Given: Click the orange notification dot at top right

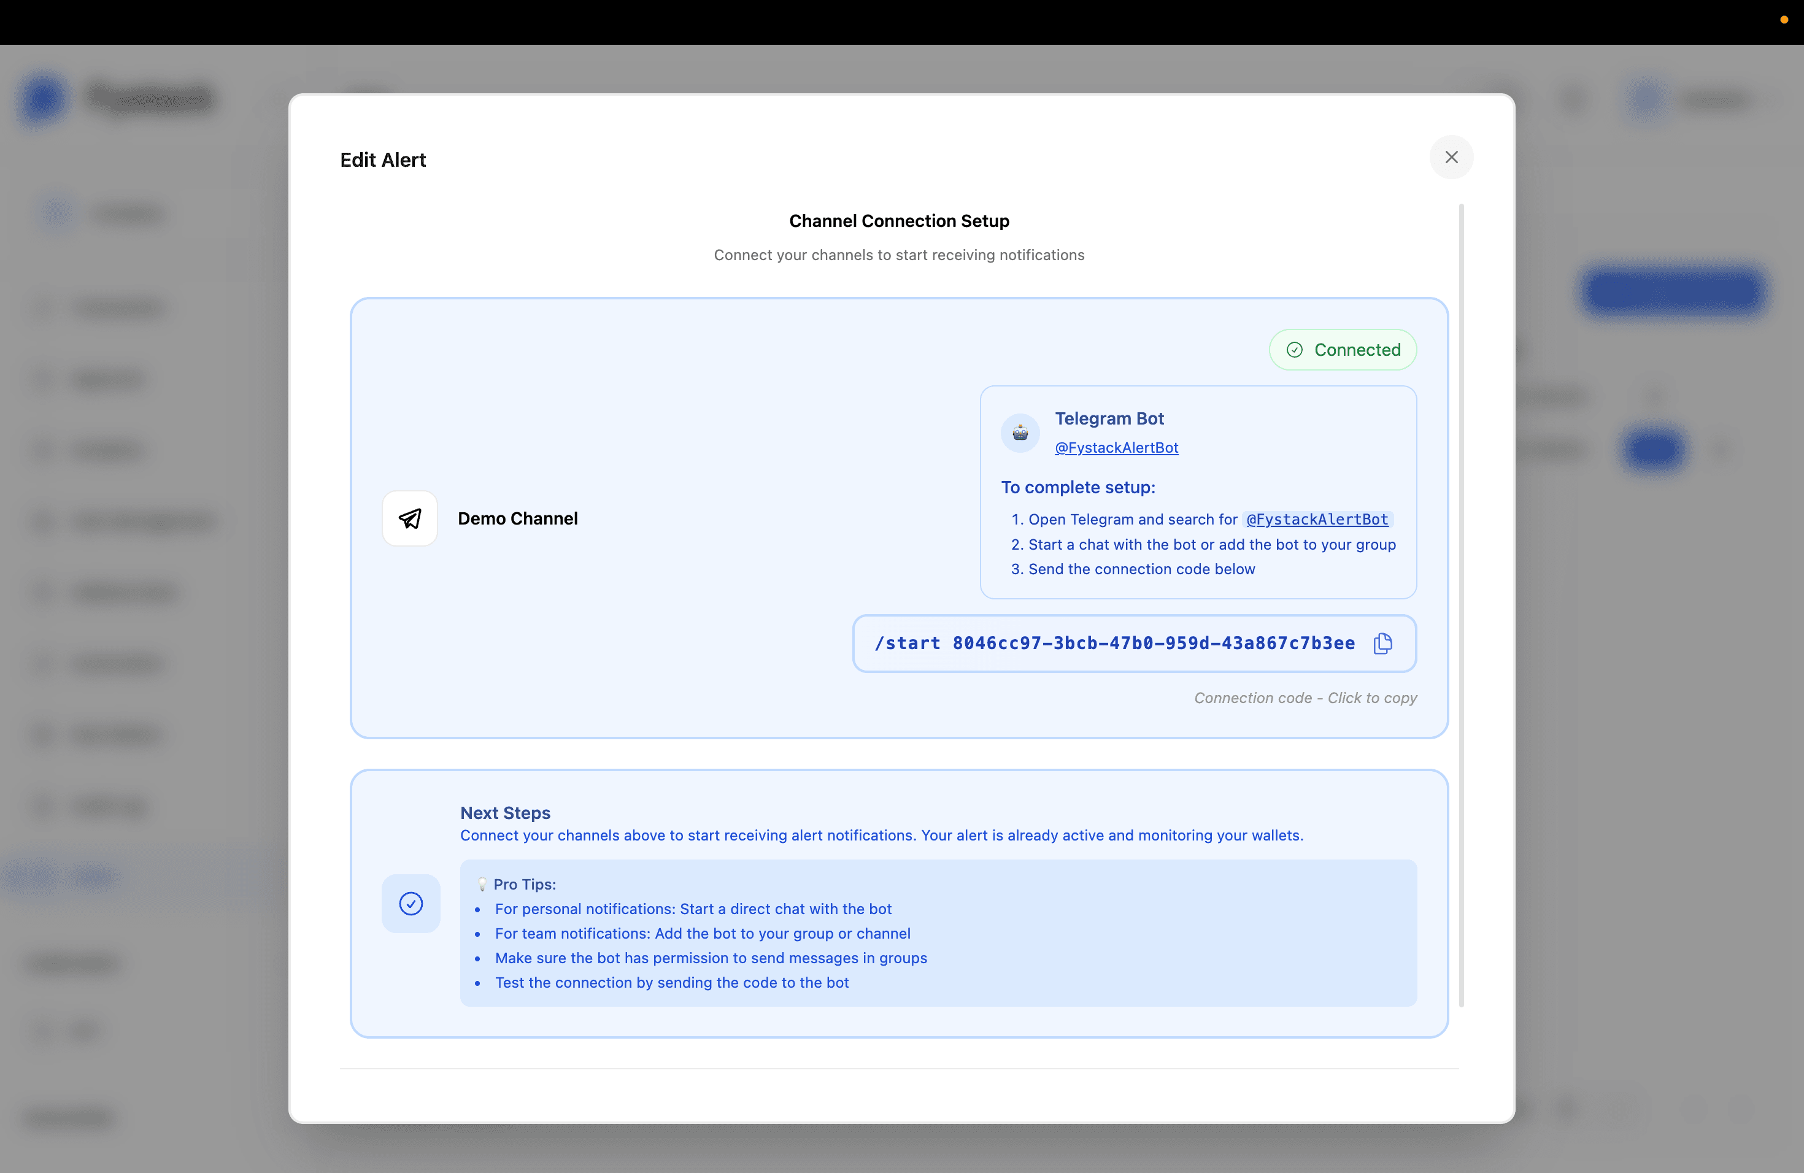Looking at the screenshot, I should pyautogui.click(x=1783, y=20).
